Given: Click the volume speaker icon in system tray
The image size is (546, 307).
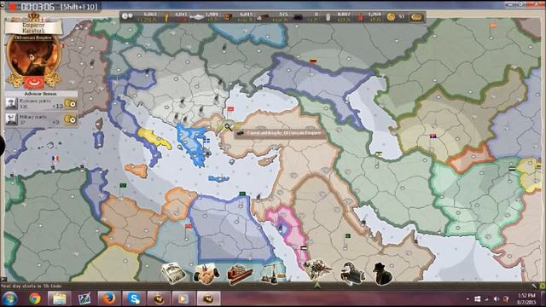Looking at the screenshot, I should 497,299.
